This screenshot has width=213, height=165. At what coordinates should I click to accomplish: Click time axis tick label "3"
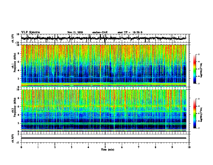72,147
